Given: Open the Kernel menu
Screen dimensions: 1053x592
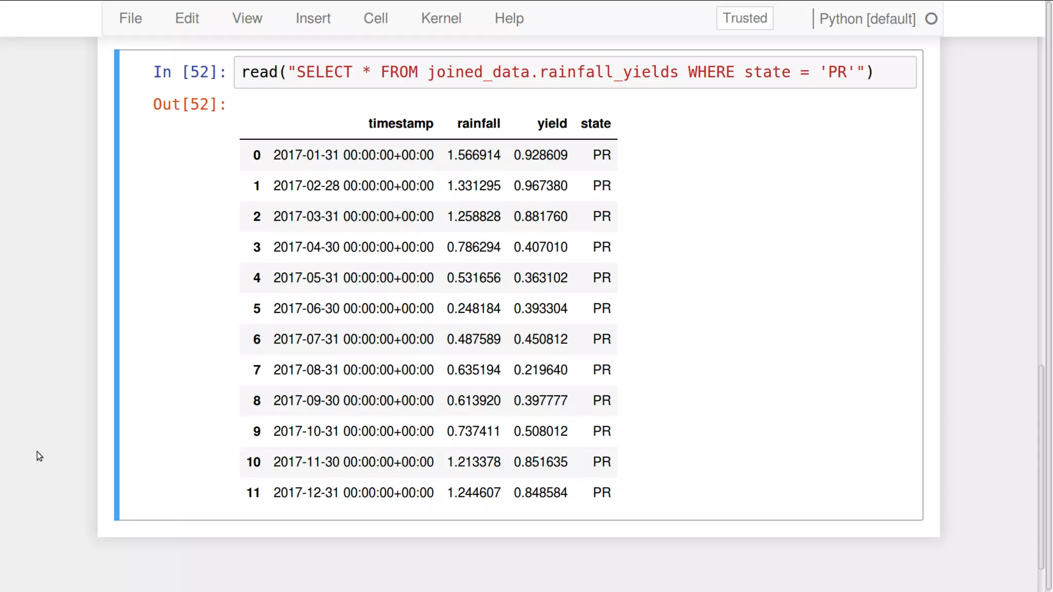Looking at the screenshot, I should pyautogui.click(x=441, y=18).
